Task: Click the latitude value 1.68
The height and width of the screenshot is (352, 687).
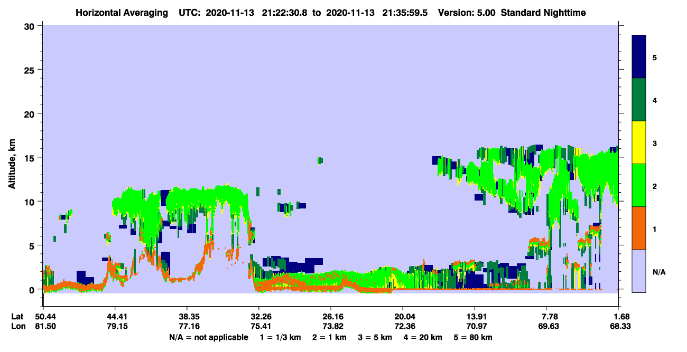Action: [x=620, y=317]
